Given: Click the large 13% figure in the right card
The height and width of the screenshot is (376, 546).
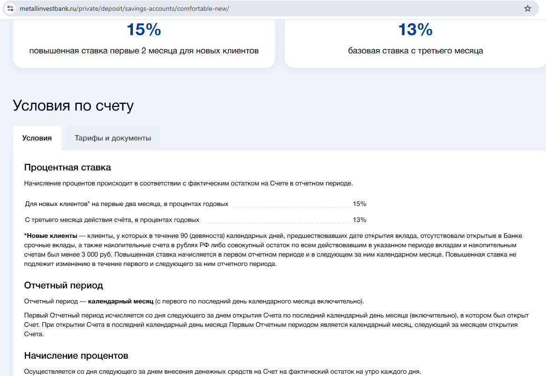Looking at the screenshot, I should coord(415,30).
